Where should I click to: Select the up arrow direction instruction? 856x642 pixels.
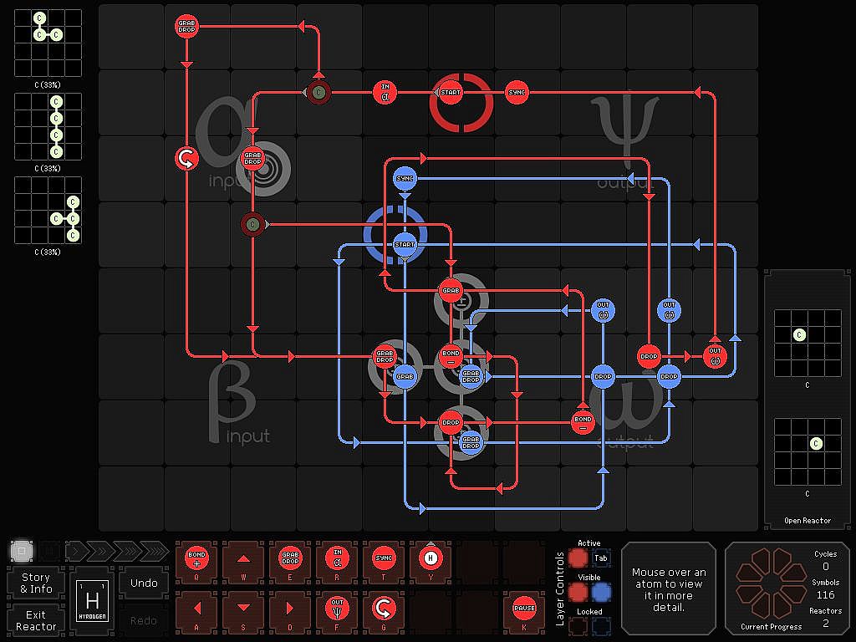(243, 558)
